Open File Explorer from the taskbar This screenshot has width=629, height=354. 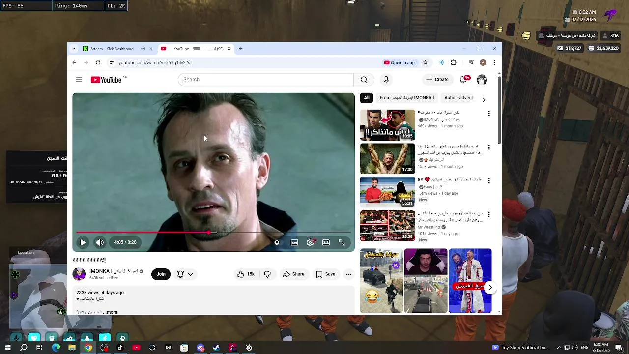point(72,348)
